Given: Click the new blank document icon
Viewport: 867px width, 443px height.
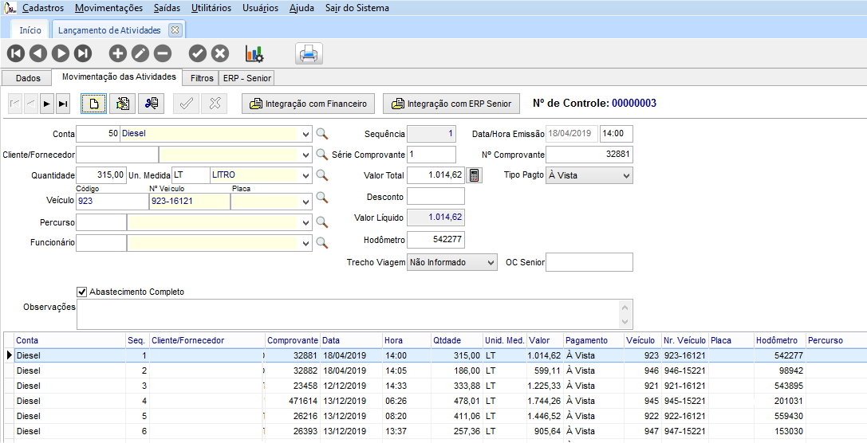Looking at the screenshot, I should tap(93, 104).
